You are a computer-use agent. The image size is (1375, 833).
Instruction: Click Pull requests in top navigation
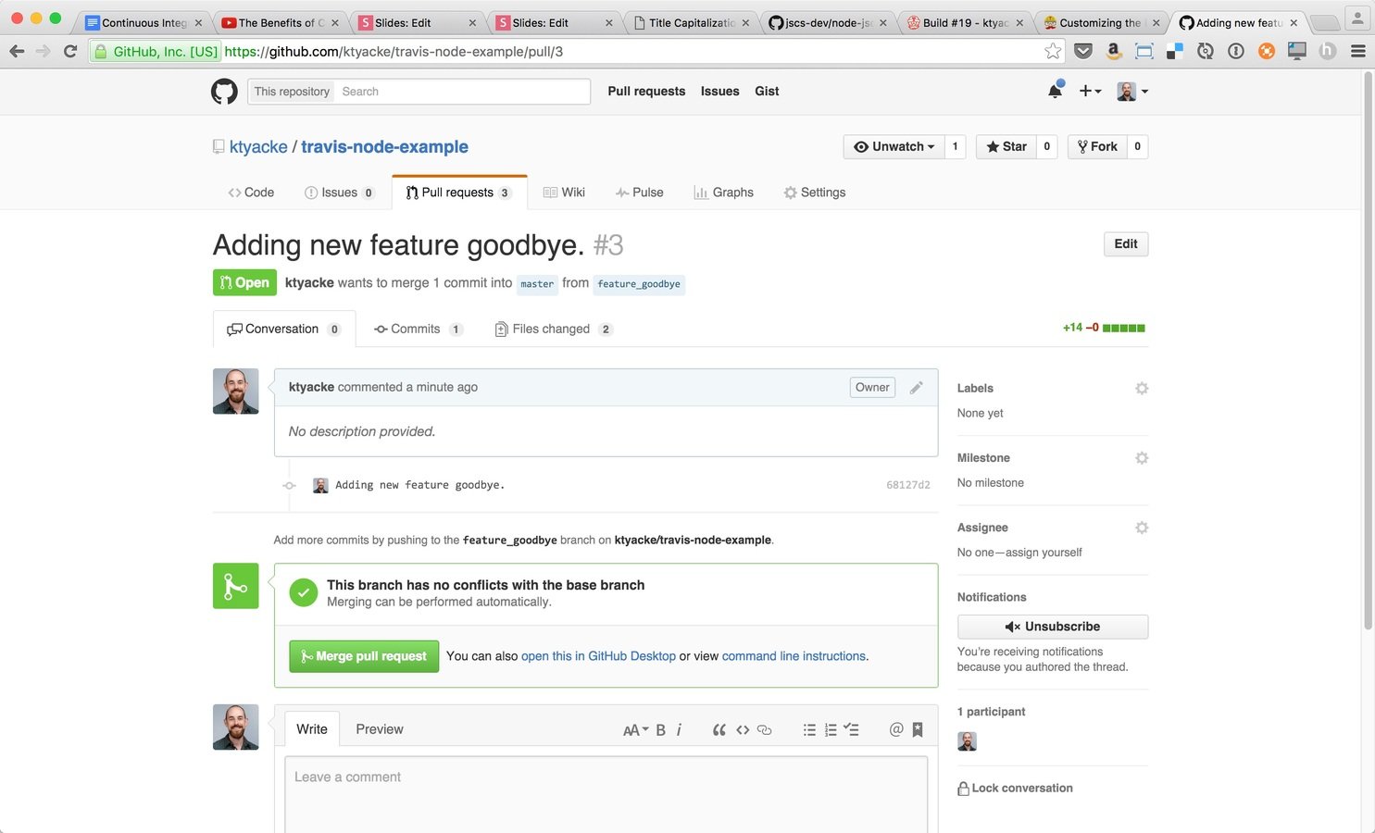click(x=646, y=91)
